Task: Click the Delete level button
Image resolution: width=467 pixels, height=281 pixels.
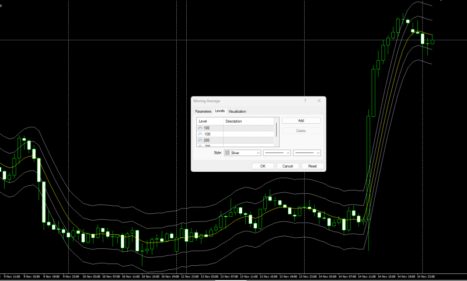Action: (x=301, y=131)
